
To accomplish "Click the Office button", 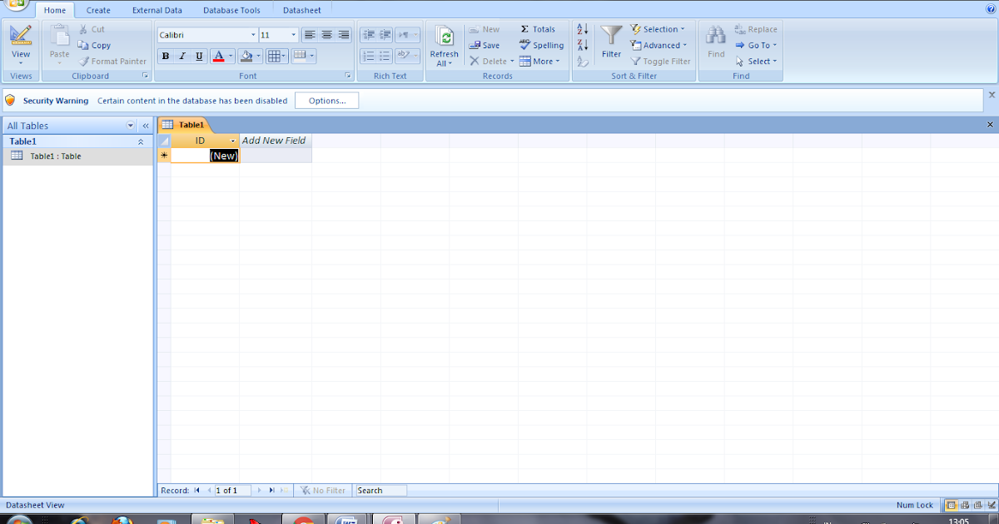I will pos(18,7).
